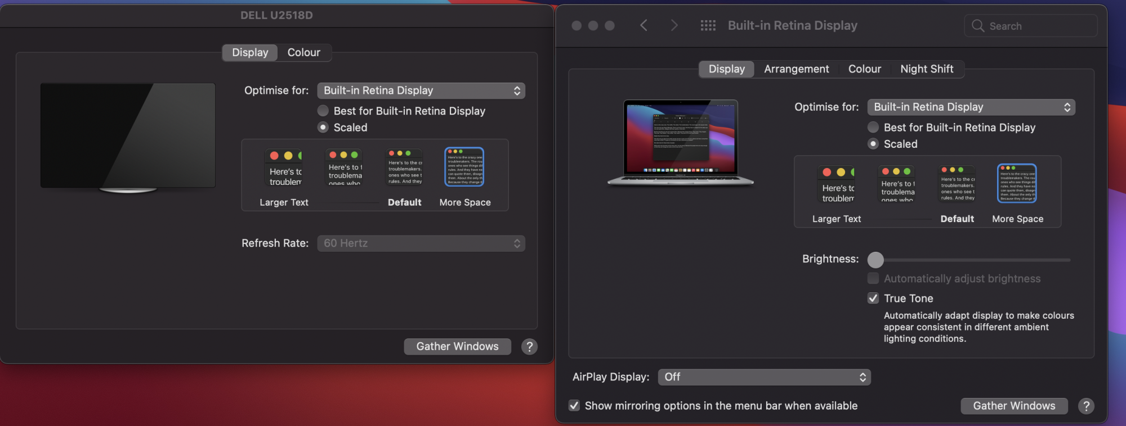Choose More Space thumbnail in the Built-in Retina window
The image size is (1126, 426).
pyautogui.click(x=1017, y=183)
